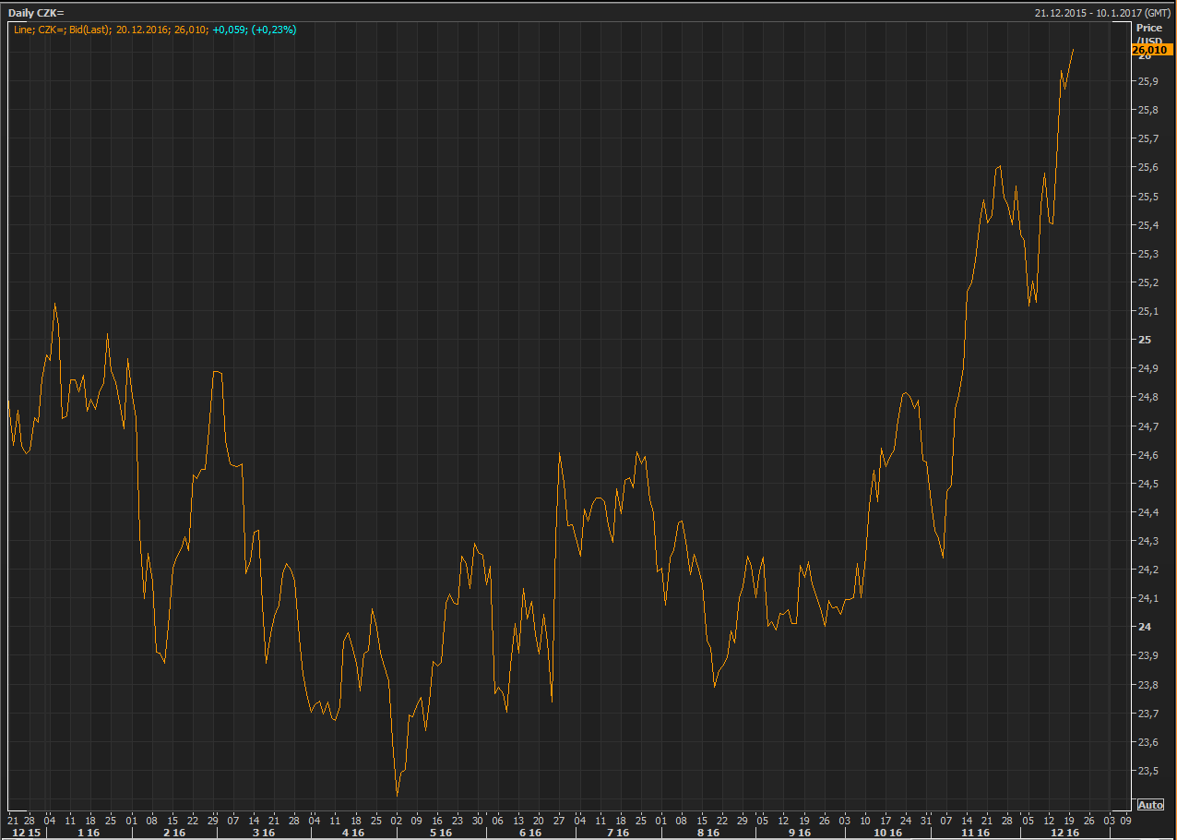This screenshot has height=840, width=1177.
Task: Click the Daily CZK= chart title
Action: (x=36, y=13)
